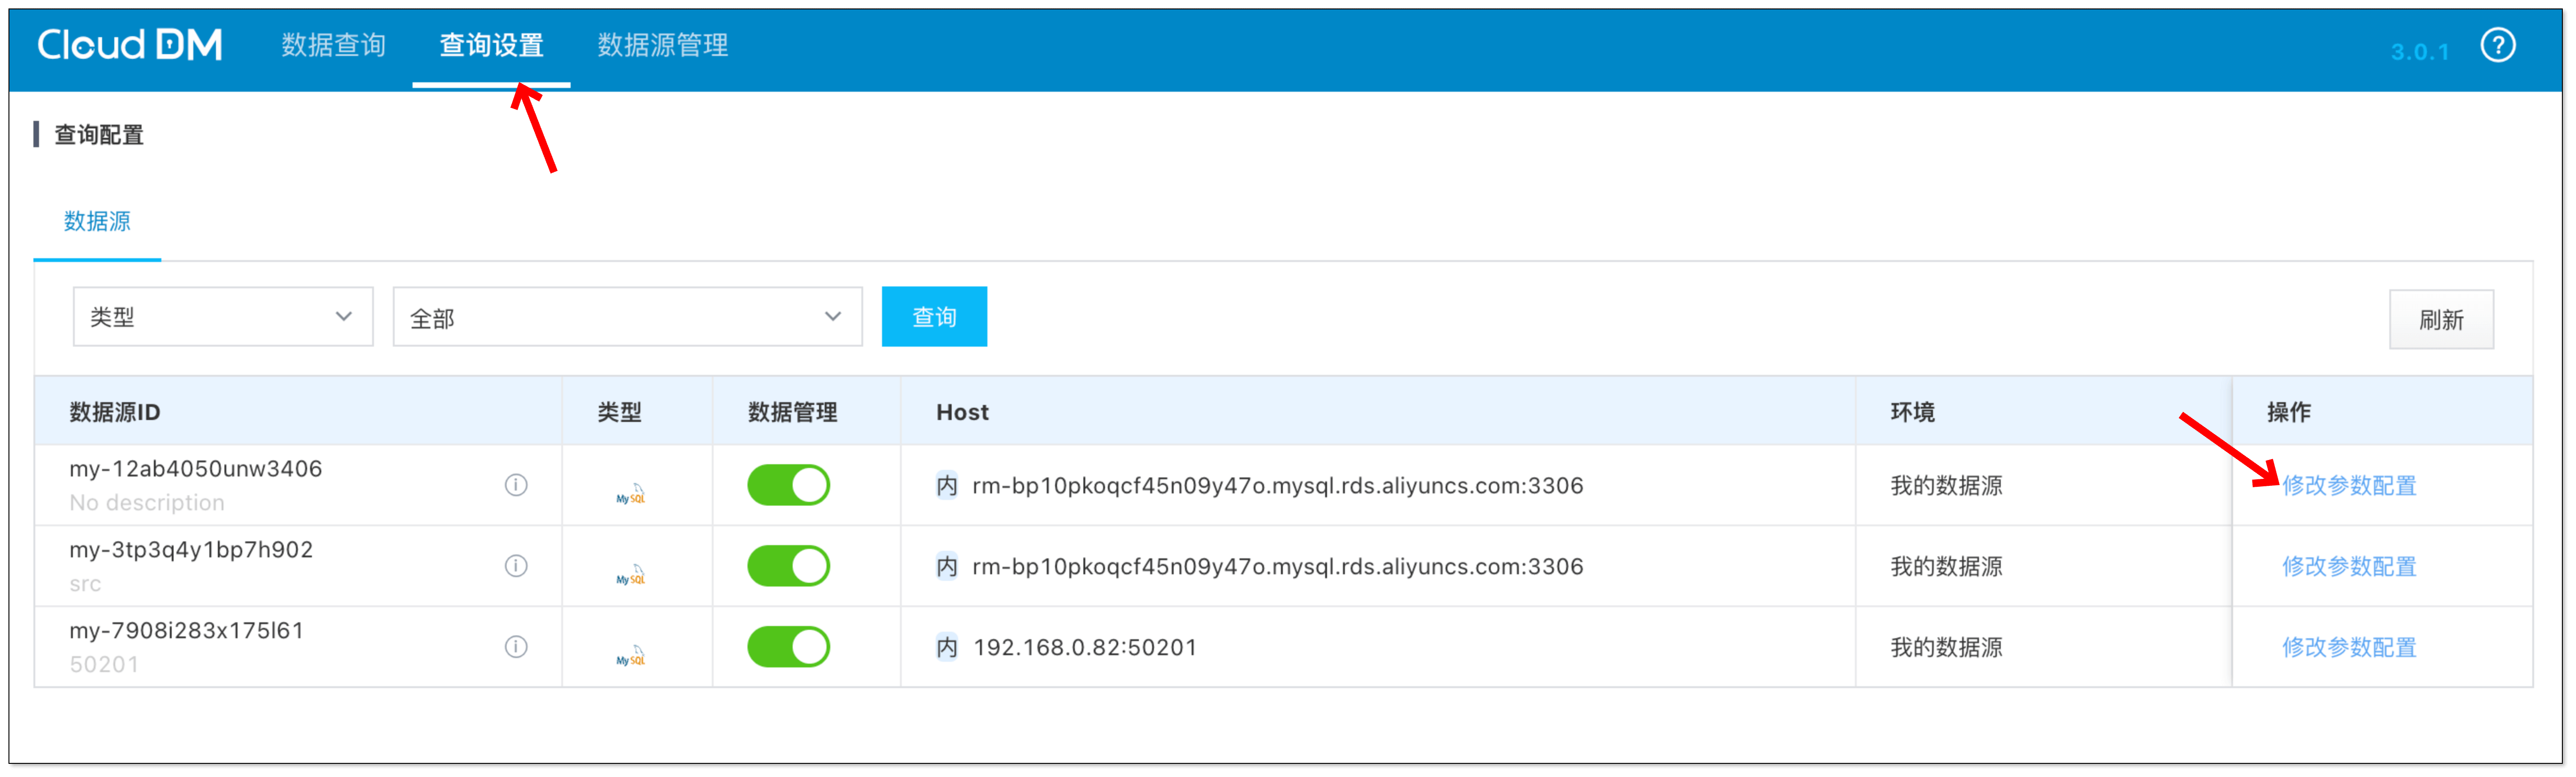View info for data source my-3tp3q4y1bp7h902
Image resolution: width=2576 pixels, height=777 pixels.
[x=516, y=565]
